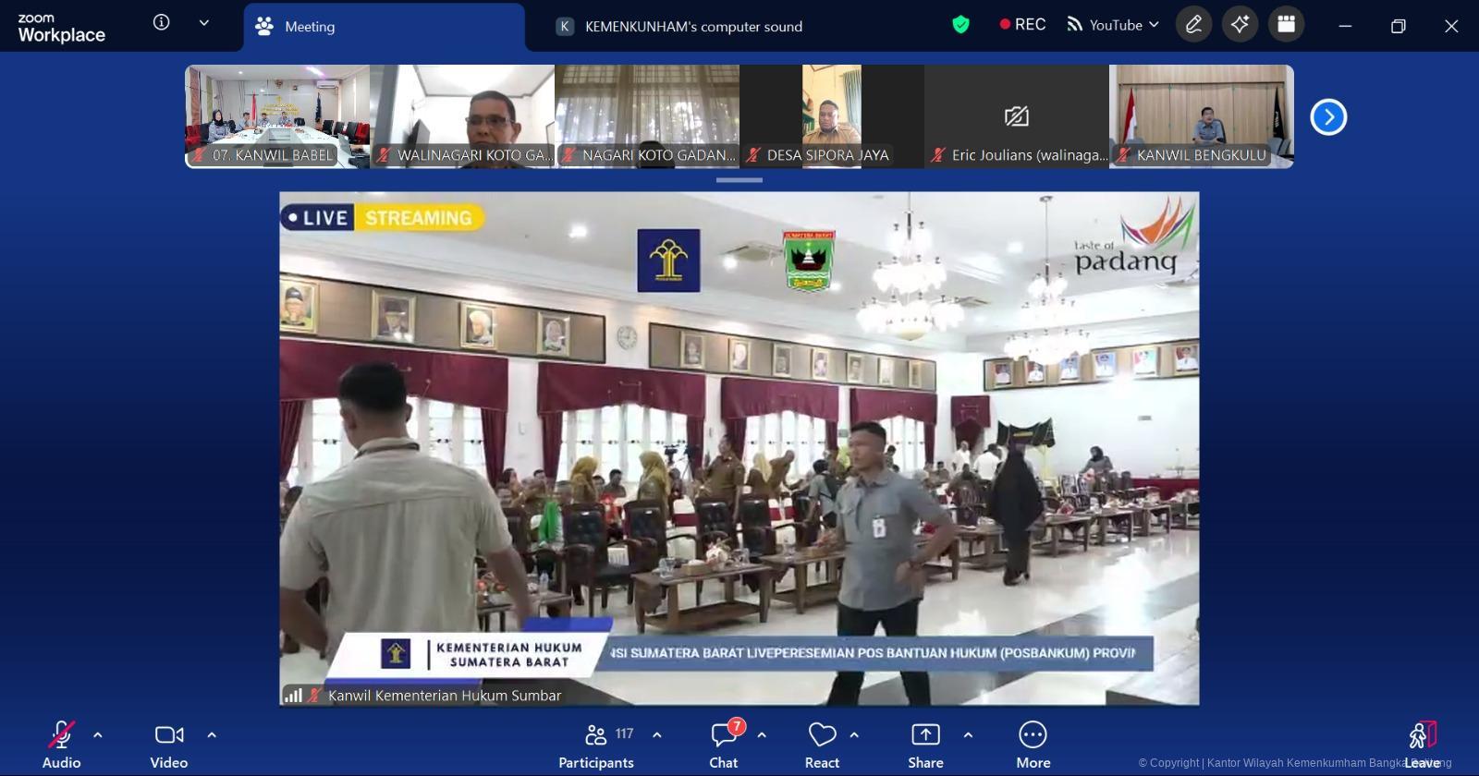Viewport: 1479px width, 776px height.
Task: Open the React emoji menu
Action: coord(822,744)
